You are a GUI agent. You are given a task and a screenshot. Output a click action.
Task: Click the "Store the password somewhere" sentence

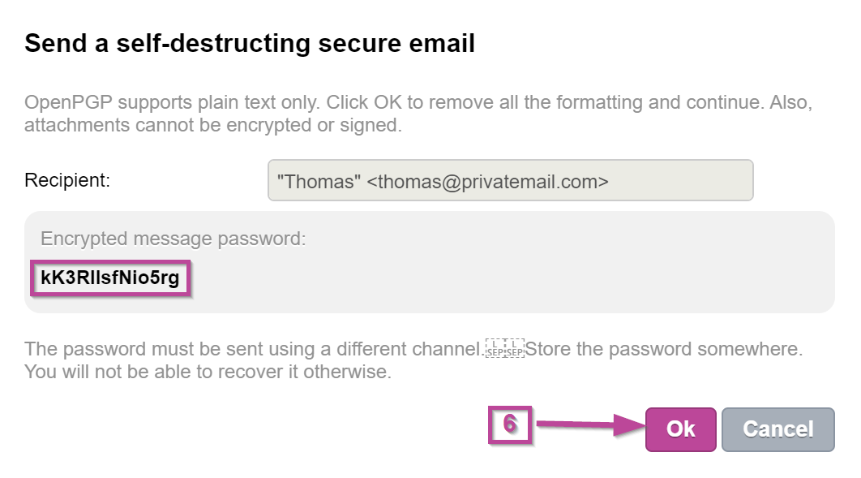click(664, 350)
